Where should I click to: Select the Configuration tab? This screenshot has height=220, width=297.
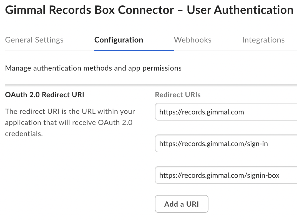119,40
